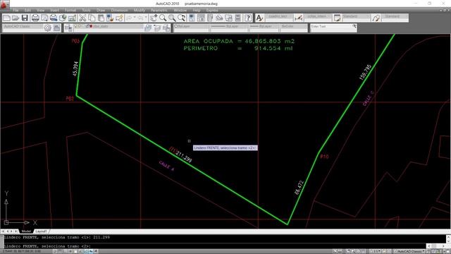Viewport: 451px width, 254px height.
Task: Click the 211.299 dimension label
Action: tap(184, 157)
